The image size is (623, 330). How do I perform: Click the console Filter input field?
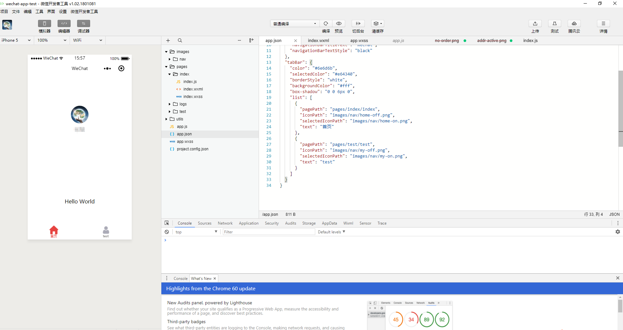point(269,232)
